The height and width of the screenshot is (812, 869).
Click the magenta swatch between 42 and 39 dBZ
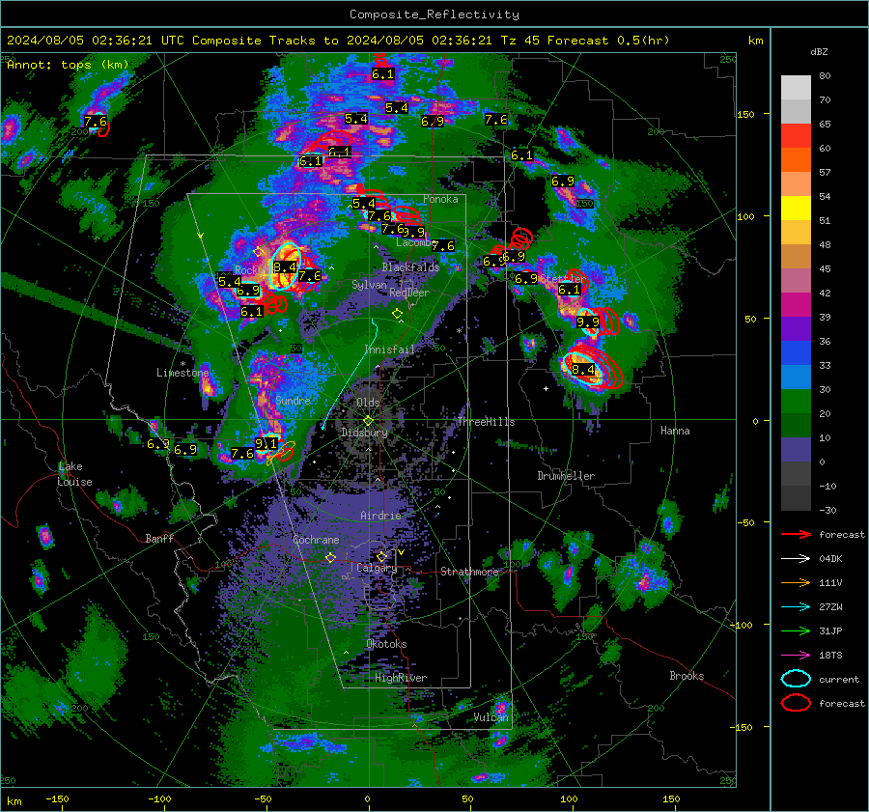796,305
